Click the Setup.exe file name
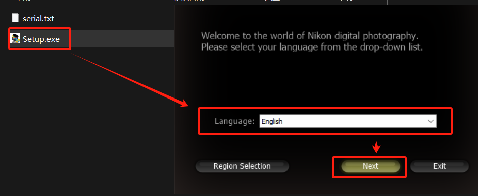The image size is (478, 196). pos(41,39)
